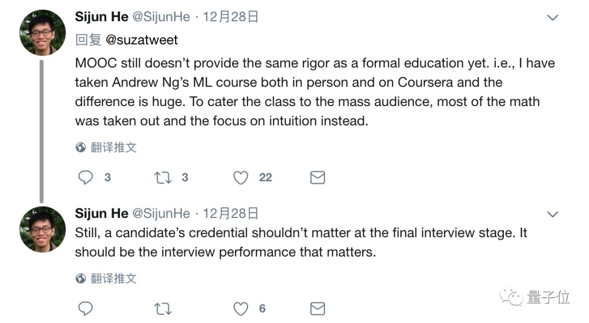The height and width of the screenshot is (323, 589).
Task: Retweet the second tweet about interview performance
Action: [163, 309]
